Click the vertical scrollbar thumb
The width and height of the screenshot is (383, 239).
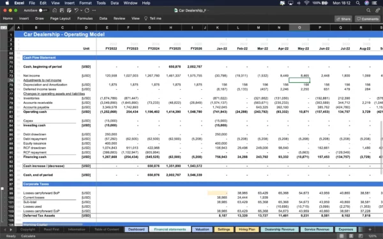381,148
